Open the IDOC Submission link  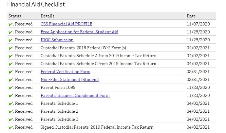[x=57, y=40]
